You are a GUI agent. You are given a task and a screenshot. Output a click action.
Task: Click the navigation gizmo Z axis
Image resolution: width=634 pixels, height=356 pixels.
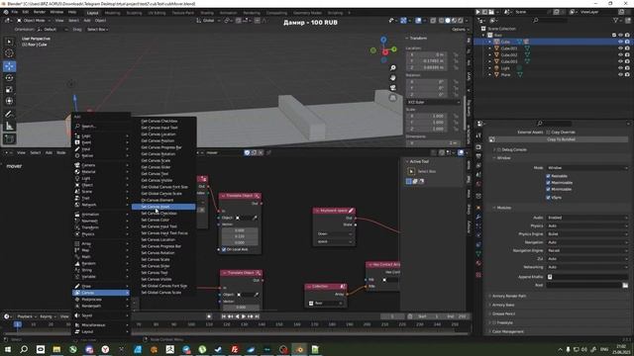tap(383, 40)
